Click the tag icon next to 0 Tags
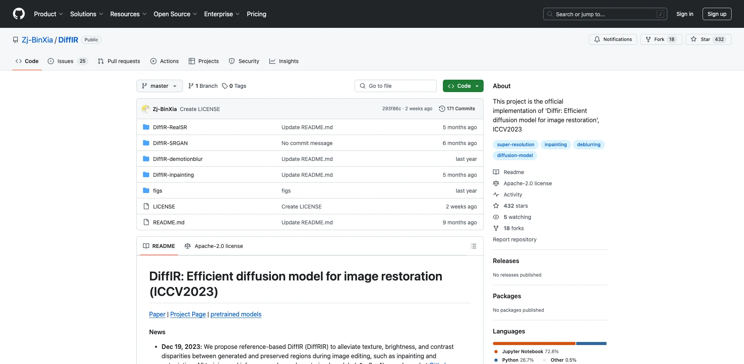The width and height of the screenshot is (744, 364). (225, 86)
